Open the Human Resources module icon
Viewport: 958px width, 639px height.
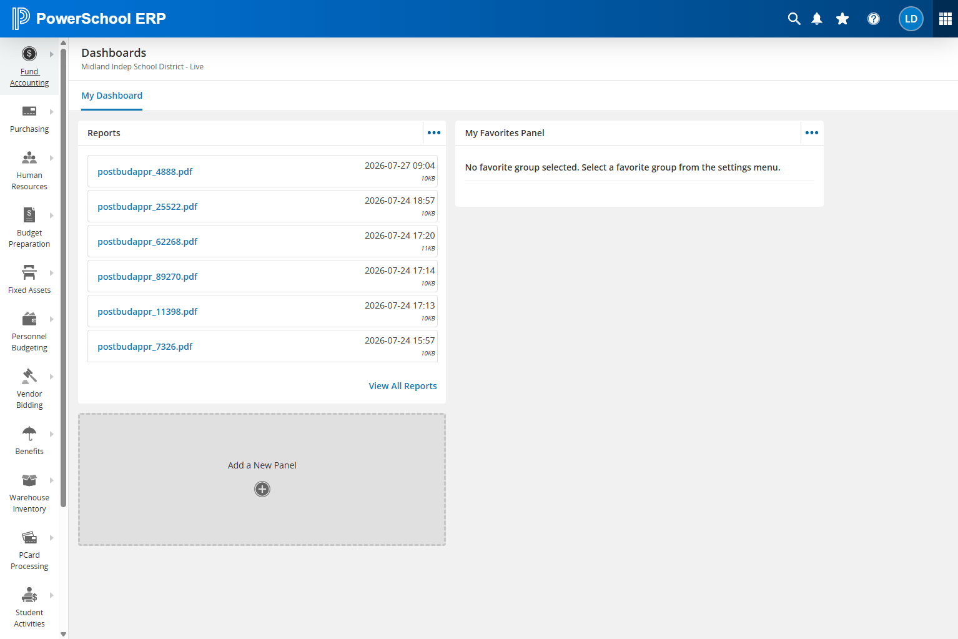click(29, 157)
